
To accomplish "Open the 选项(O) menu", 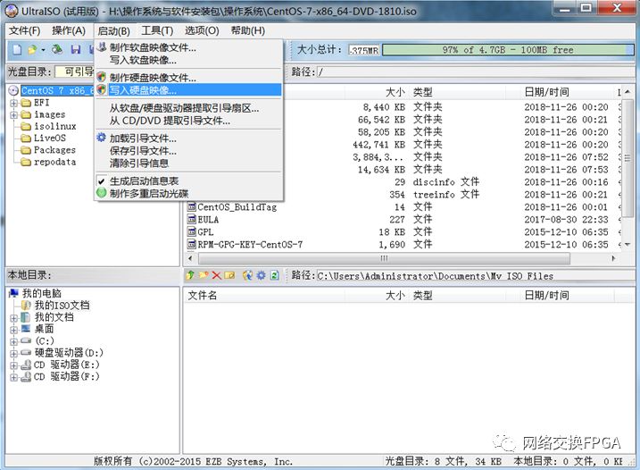I will pyautogui.click(x=202, y=30).
